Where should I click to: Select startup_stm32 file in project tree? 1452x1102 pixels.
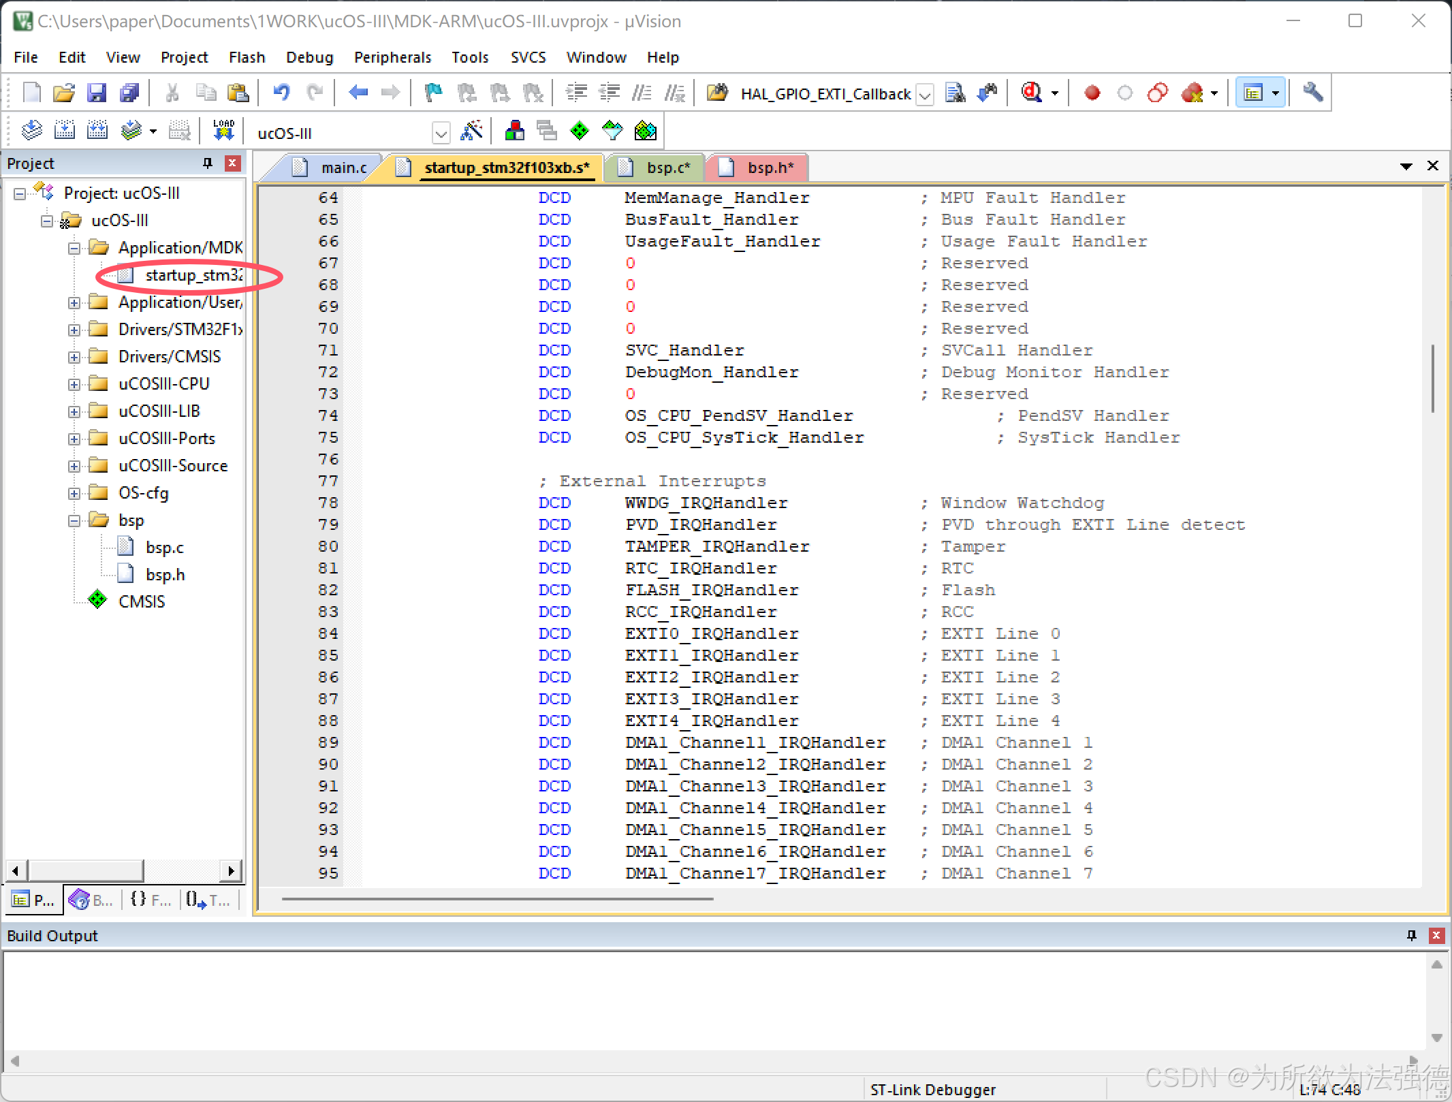click(192, 275)
